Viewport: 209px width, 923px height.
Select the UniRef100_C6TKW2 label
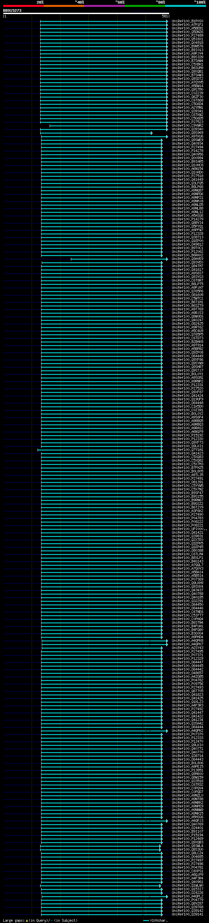(x=187, y=115)
